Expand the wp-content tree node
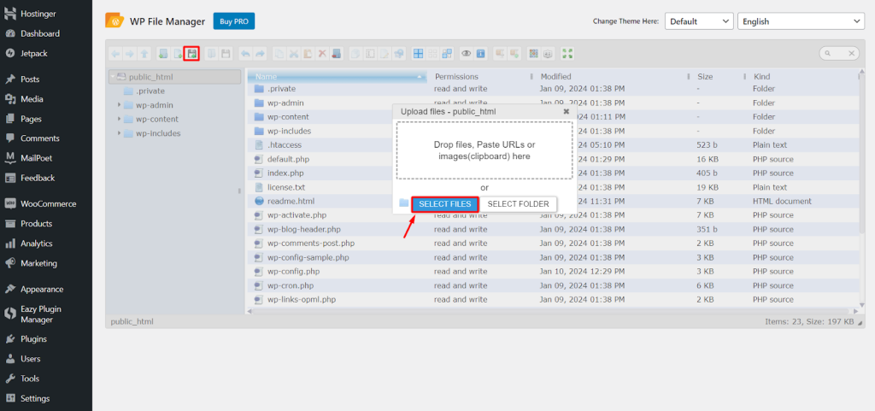Screen dimensions: 875x411 (119, 119)
